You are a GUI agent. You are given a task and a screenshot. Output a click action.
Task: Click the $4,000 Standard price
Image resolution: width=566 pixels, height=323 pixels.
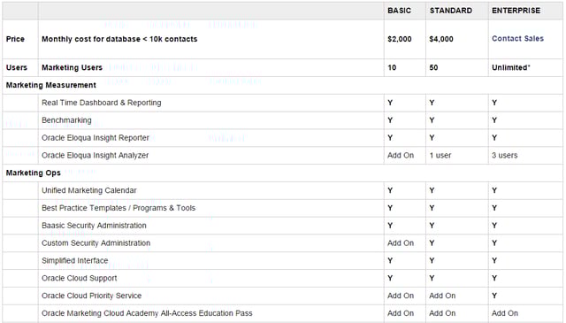441,39
